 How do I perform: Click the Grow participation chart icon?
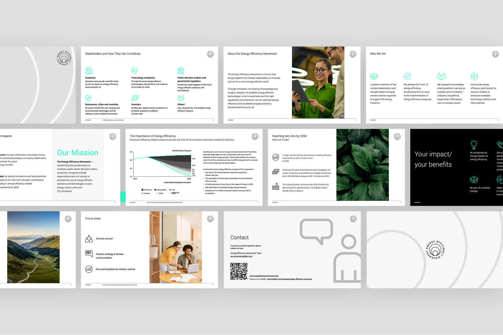[x=89, y=269]
